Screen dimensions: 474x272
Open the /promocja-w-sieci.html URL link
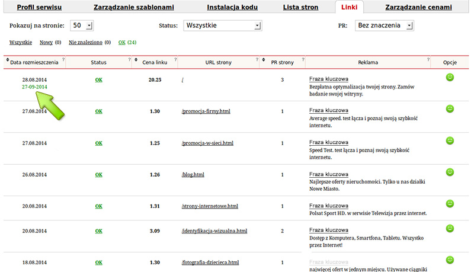coord(207,143)
